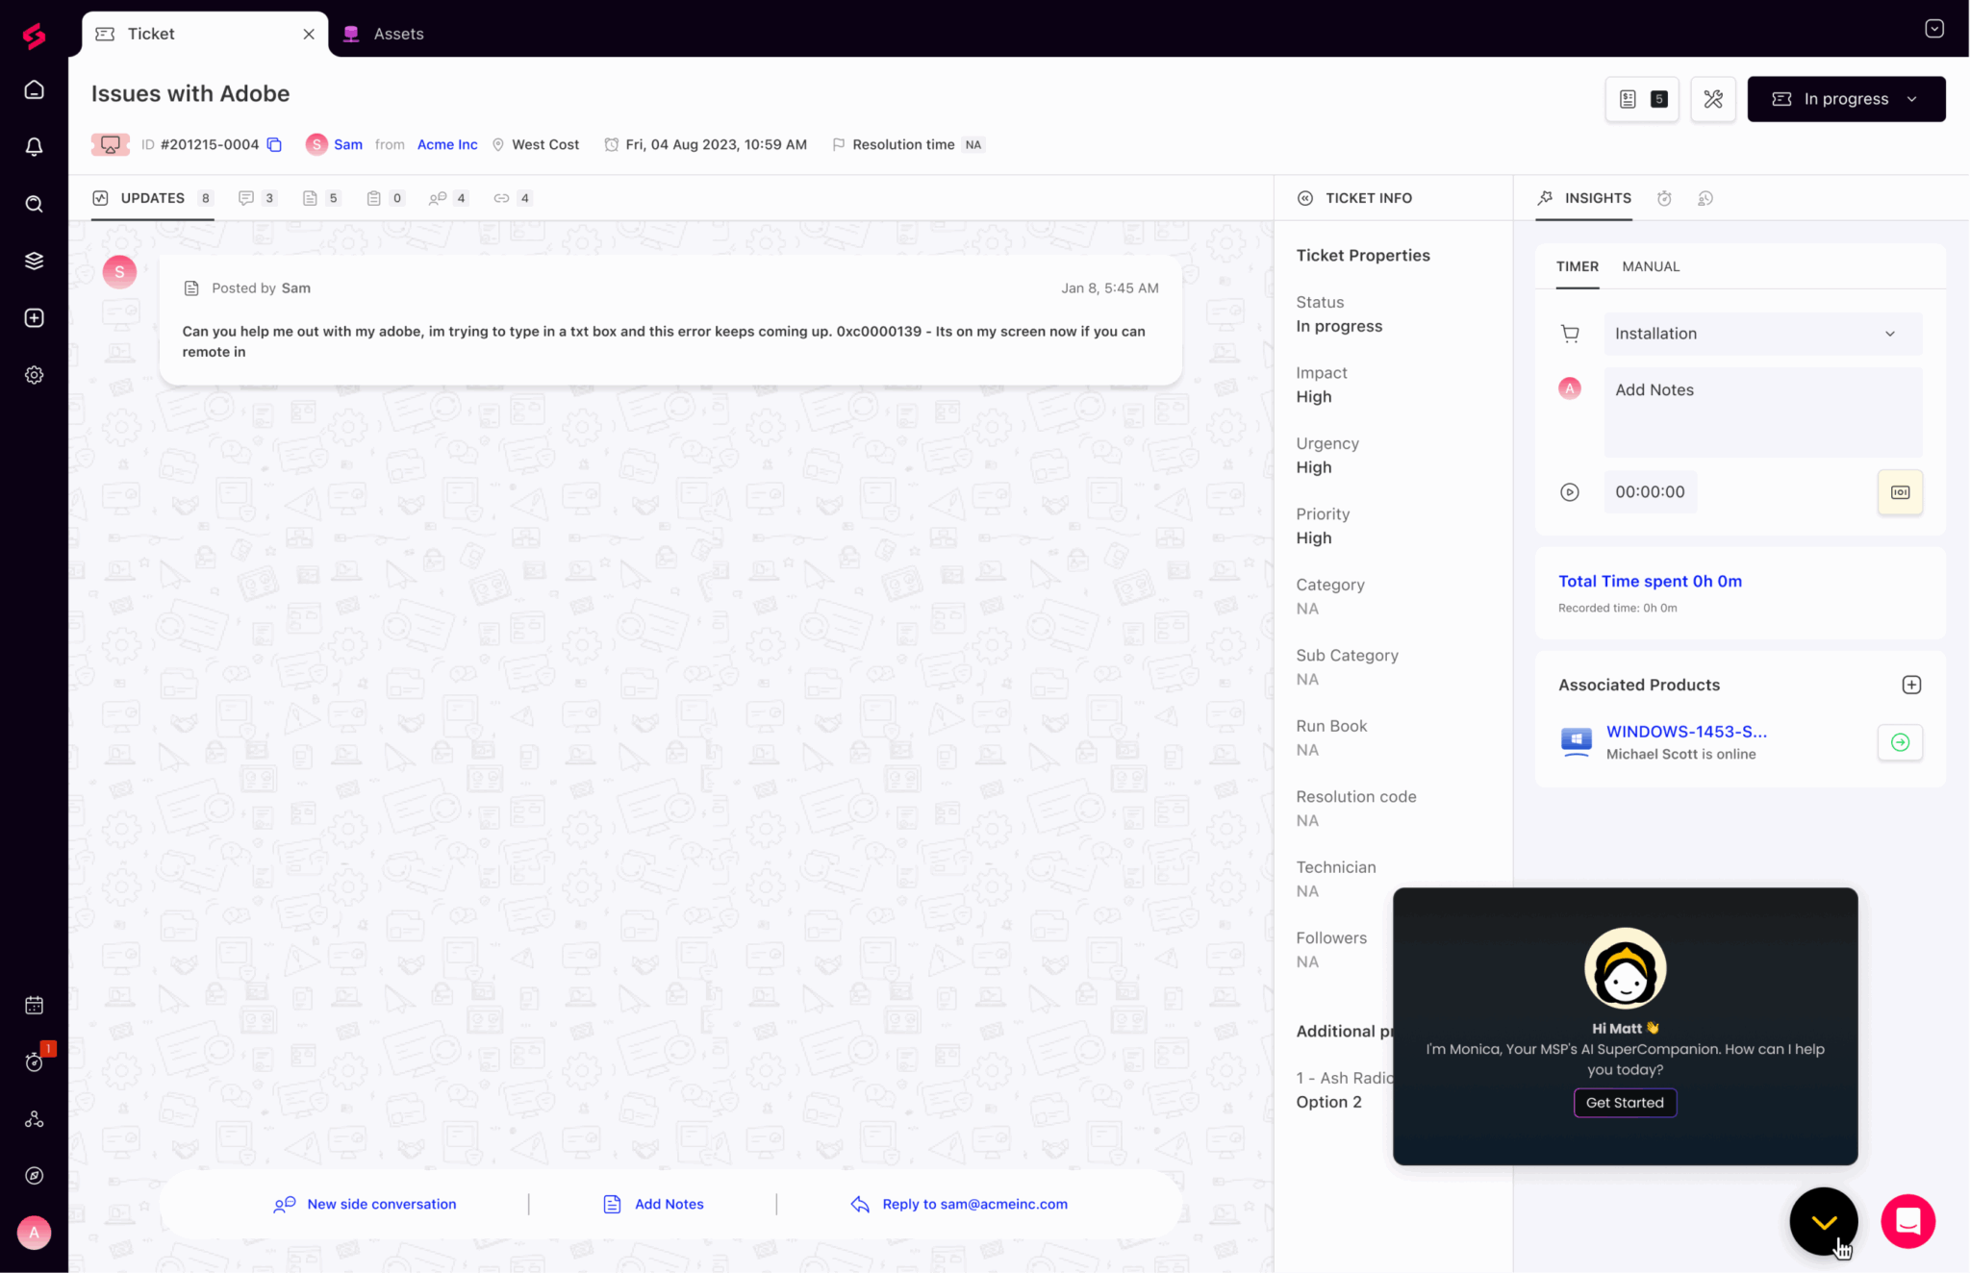
Task: Open linked tickets tab with count 4
Action: pyautogui.click(x=513, y=198)
